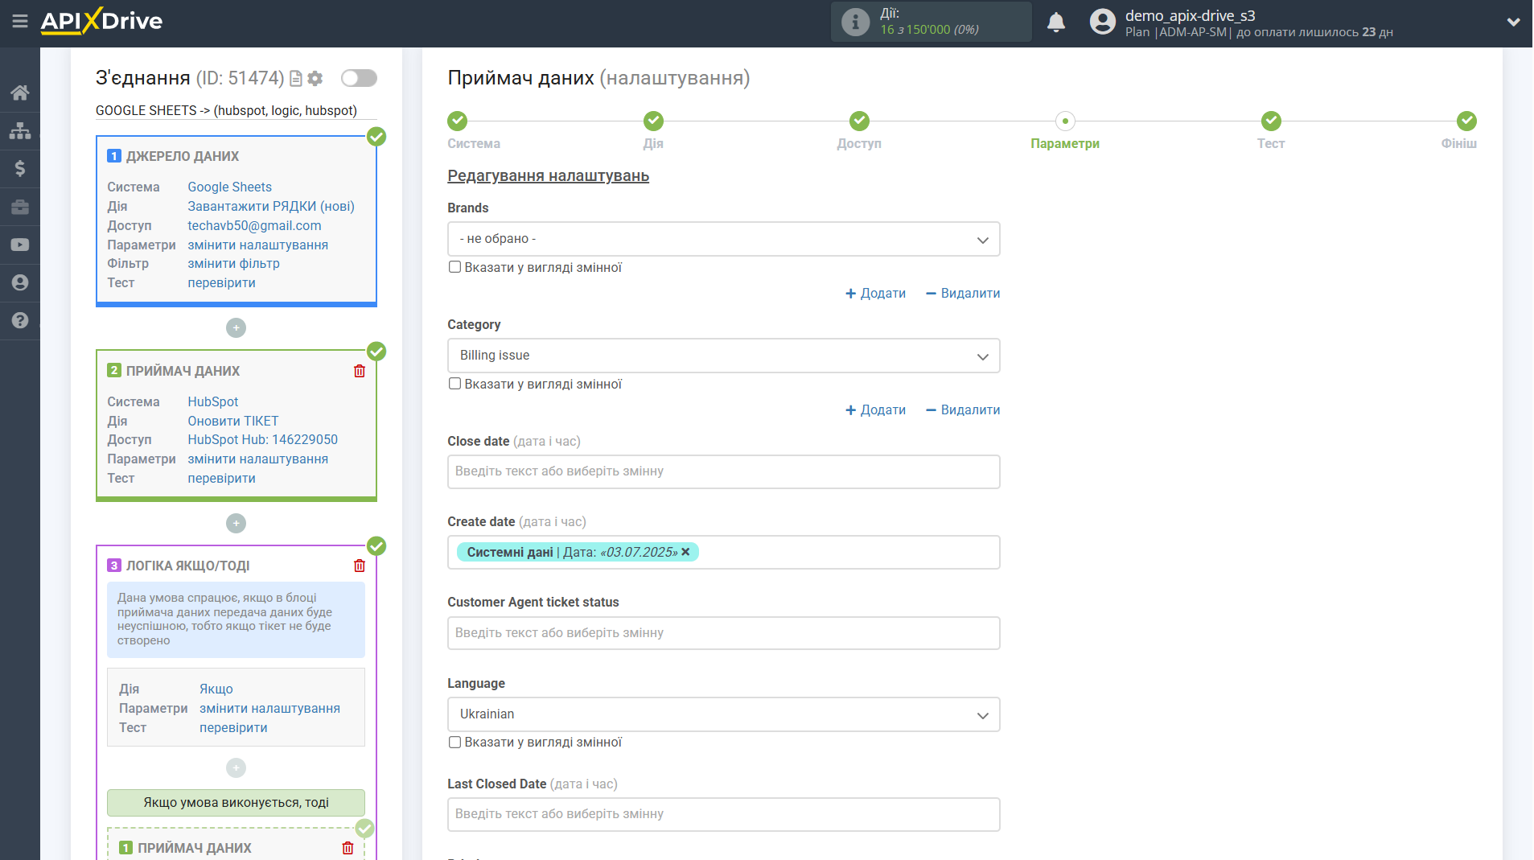
Task: Check Brands 'Вказати у вигляді змінної'
Action: [454, 267]
